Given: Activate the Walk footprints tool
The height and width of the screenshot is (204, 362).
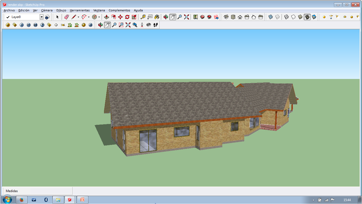Looking at the screenshot, I should (x=156, y=25).
